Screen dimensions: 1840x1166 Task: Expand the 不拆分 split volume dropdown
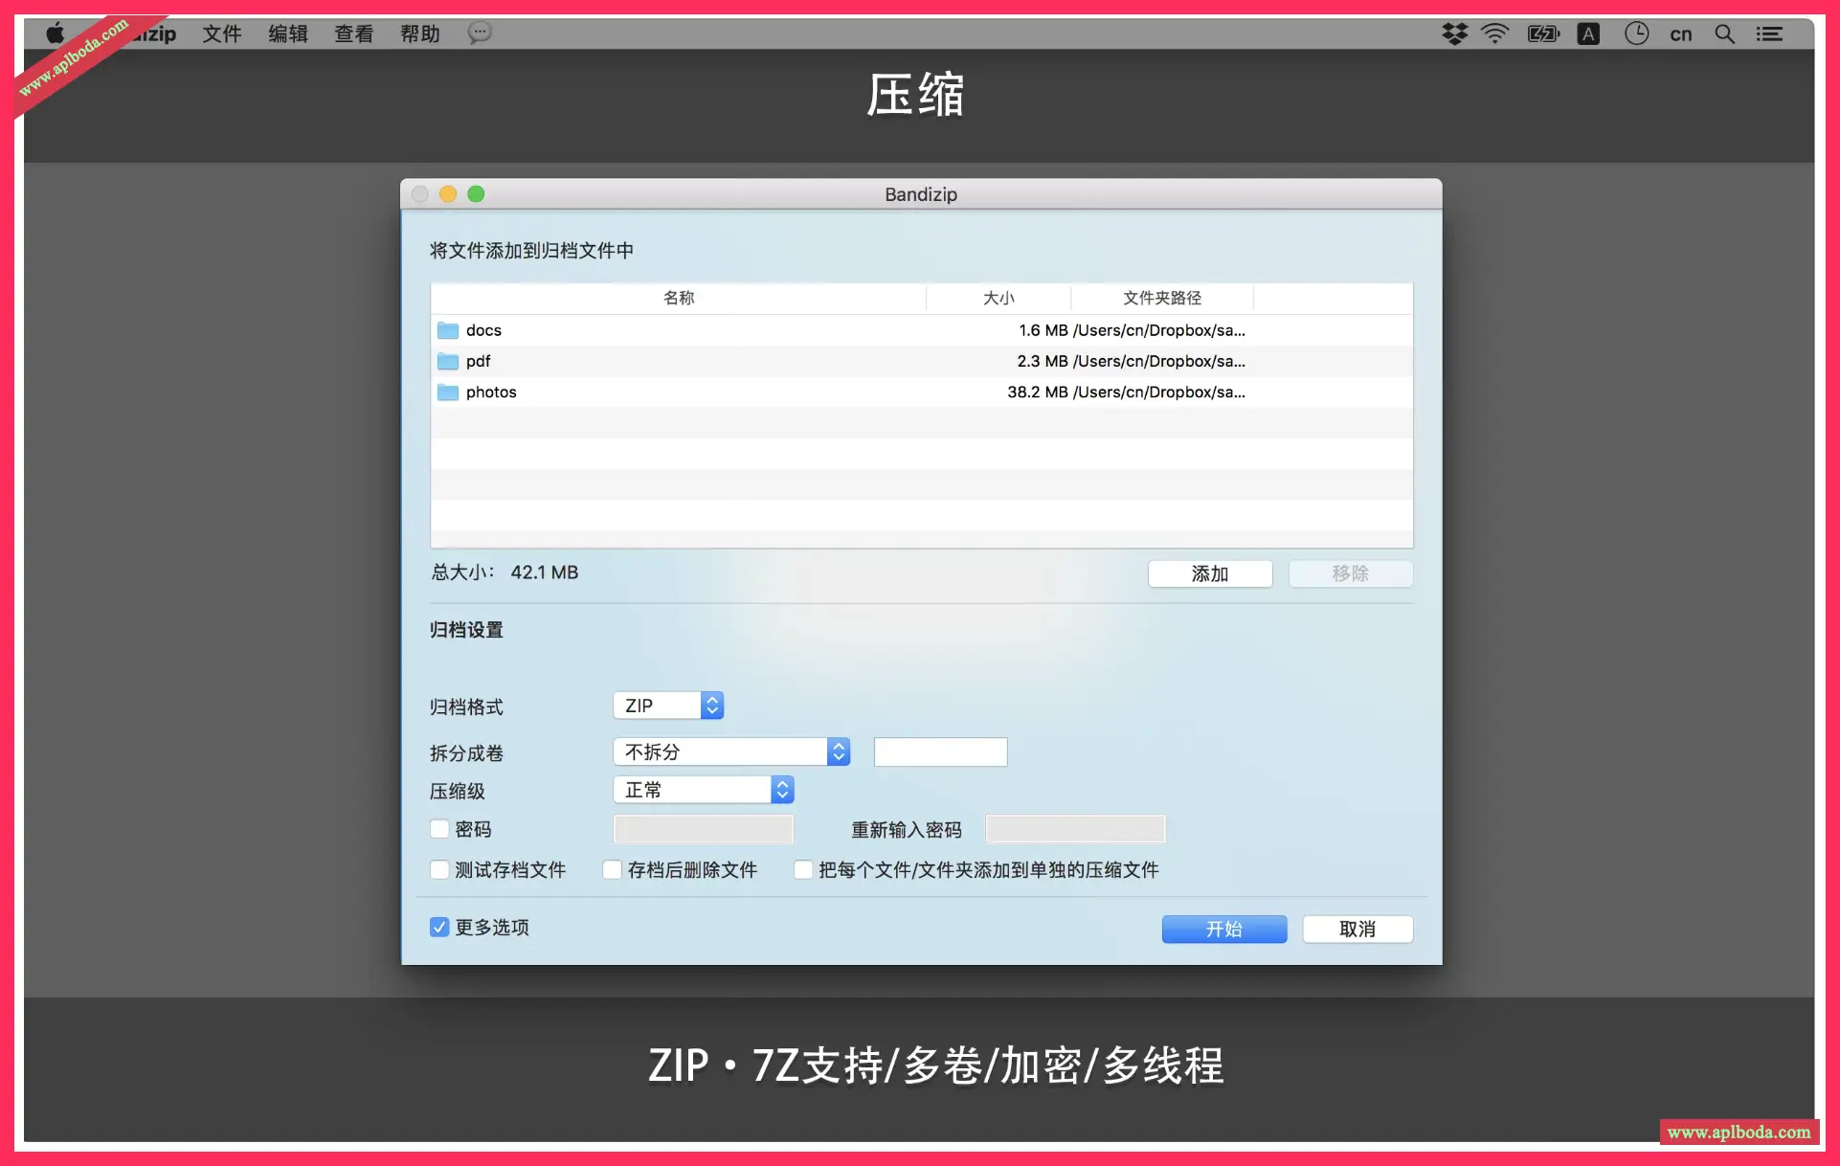point(731,751)
